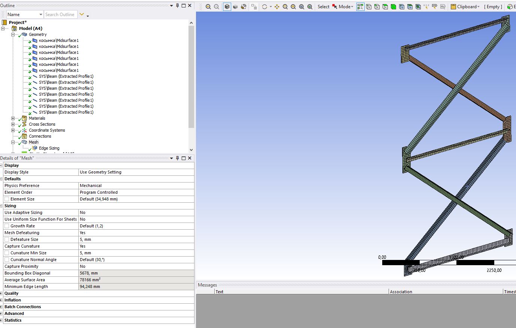Open the Clipboard toolbar menu
This screenshot has height=328, width=516.
point(465,7)
